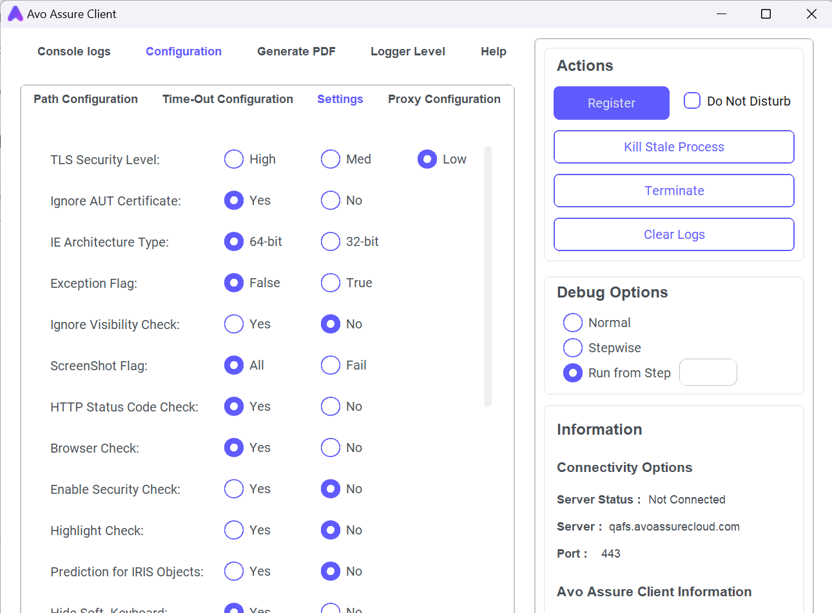Open the Logger Level menu
The image size is (832, 613).
click(x=407, y=52)
